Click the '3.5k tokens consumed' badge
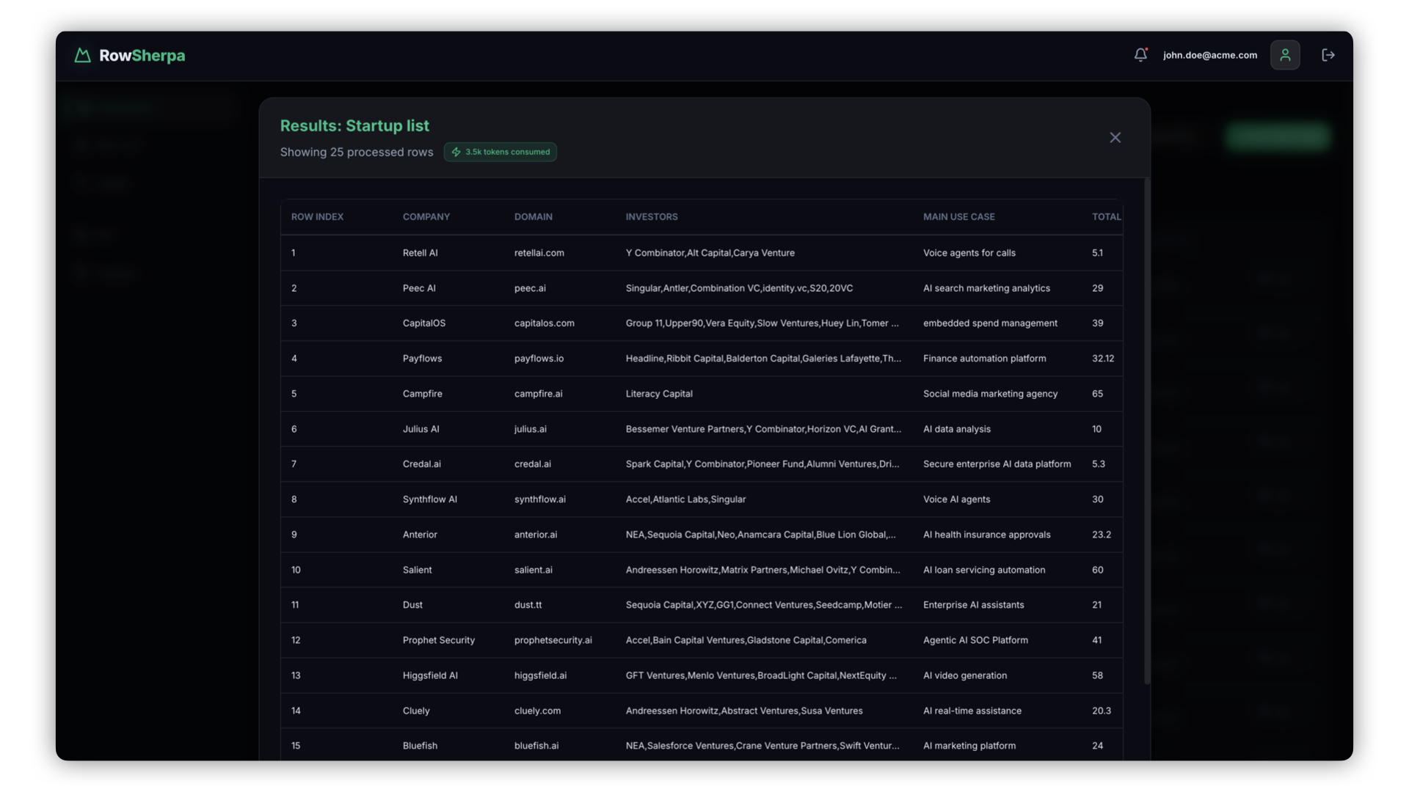 pyautogui.click(x=500, y=152)
